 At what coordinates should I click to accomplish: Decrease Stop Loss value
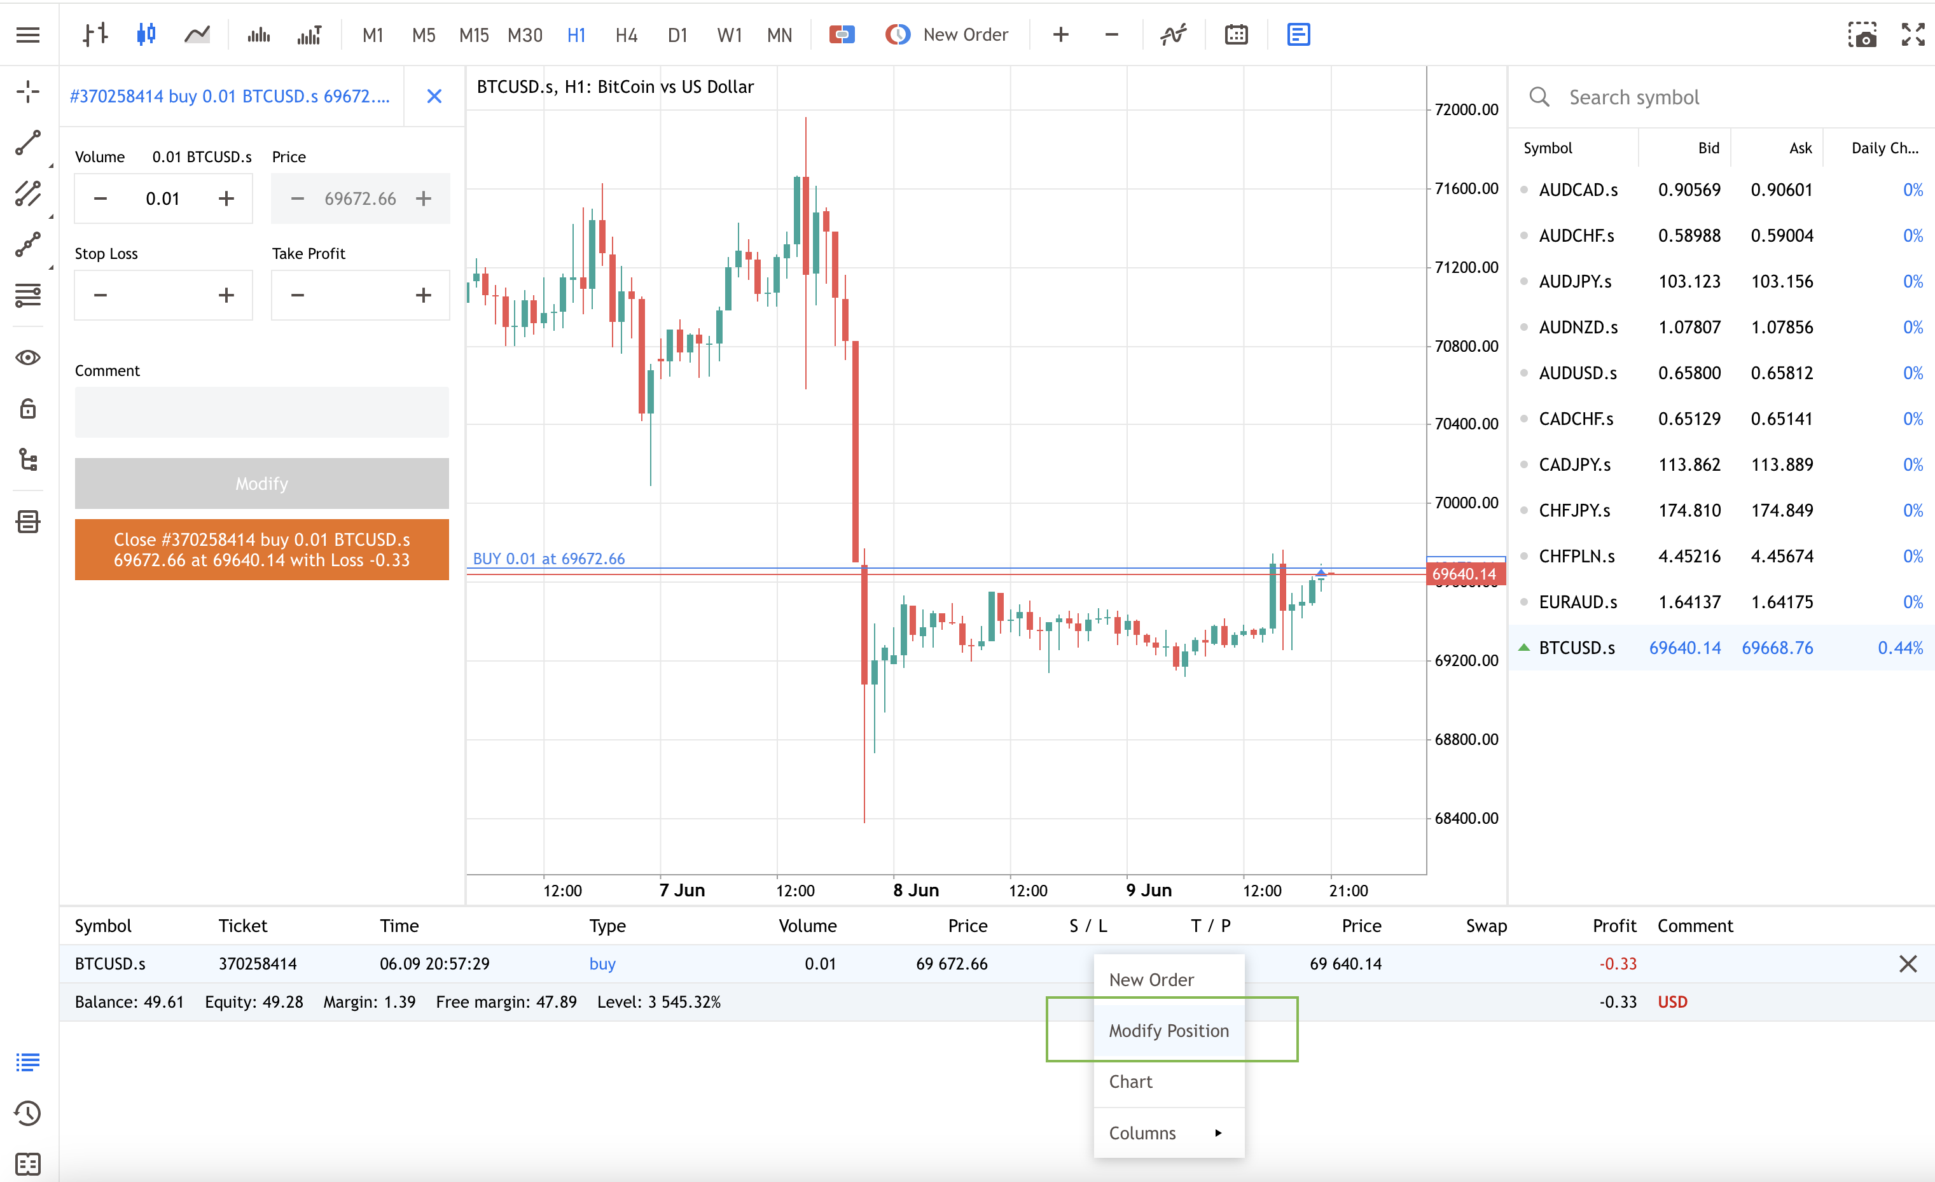[101, 295]
